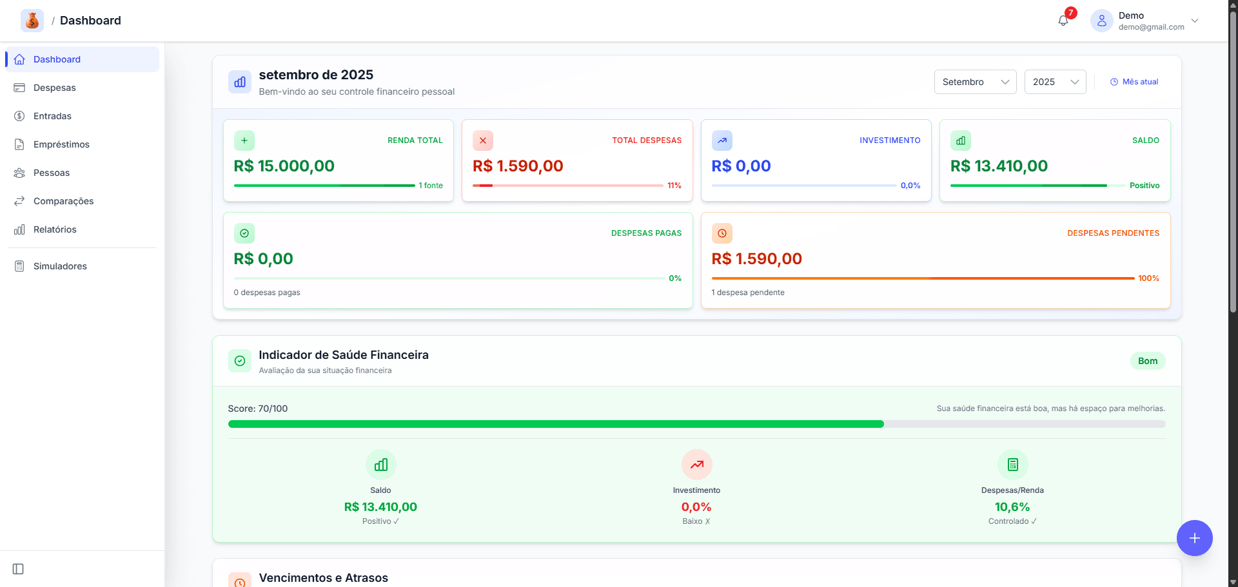Select the Pessoas icon in the sidebar
The image size is (1238, 587).
(19, 173)
